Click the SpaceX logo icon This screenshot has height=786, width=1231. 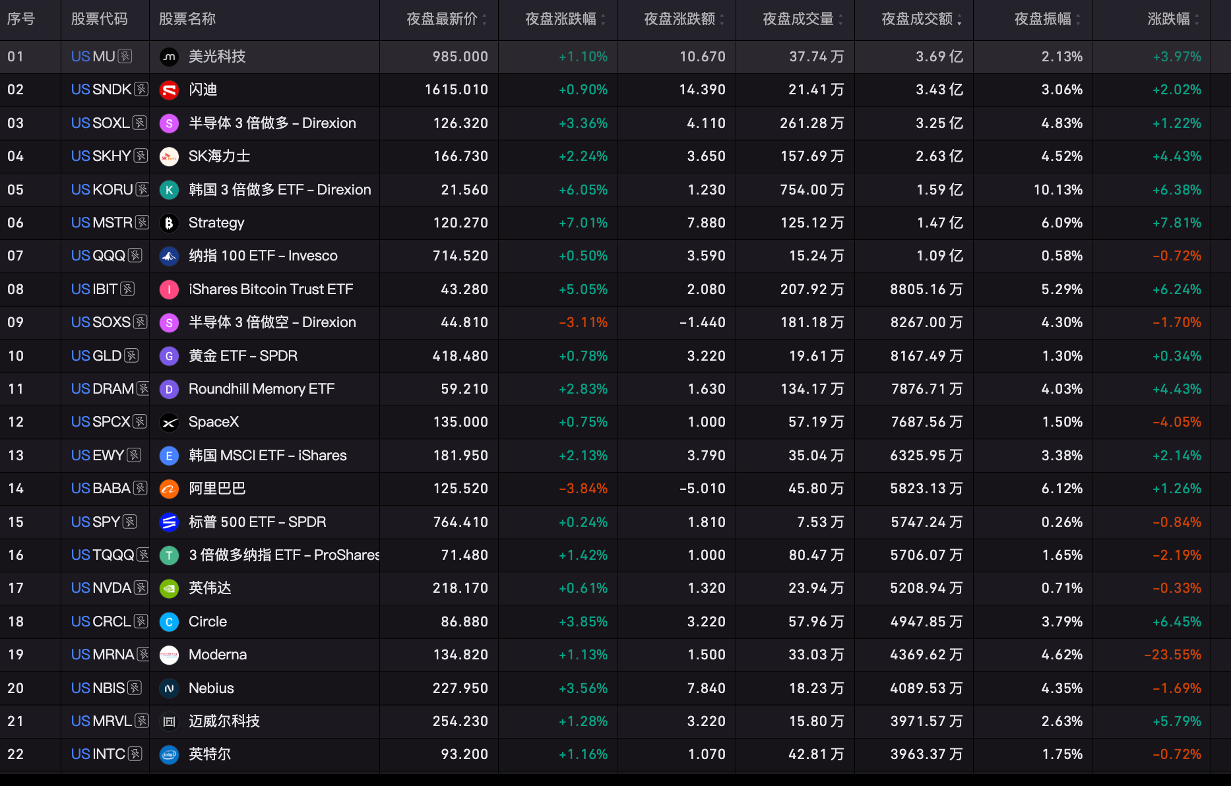coord(169,422)
